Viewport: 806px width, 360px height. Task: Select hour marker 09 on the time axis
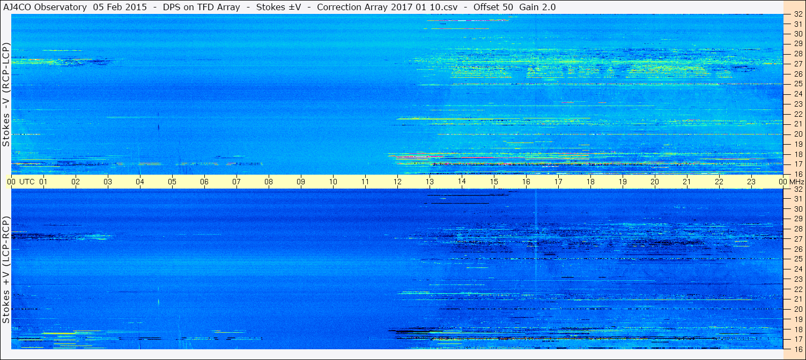tap(301, 182)
